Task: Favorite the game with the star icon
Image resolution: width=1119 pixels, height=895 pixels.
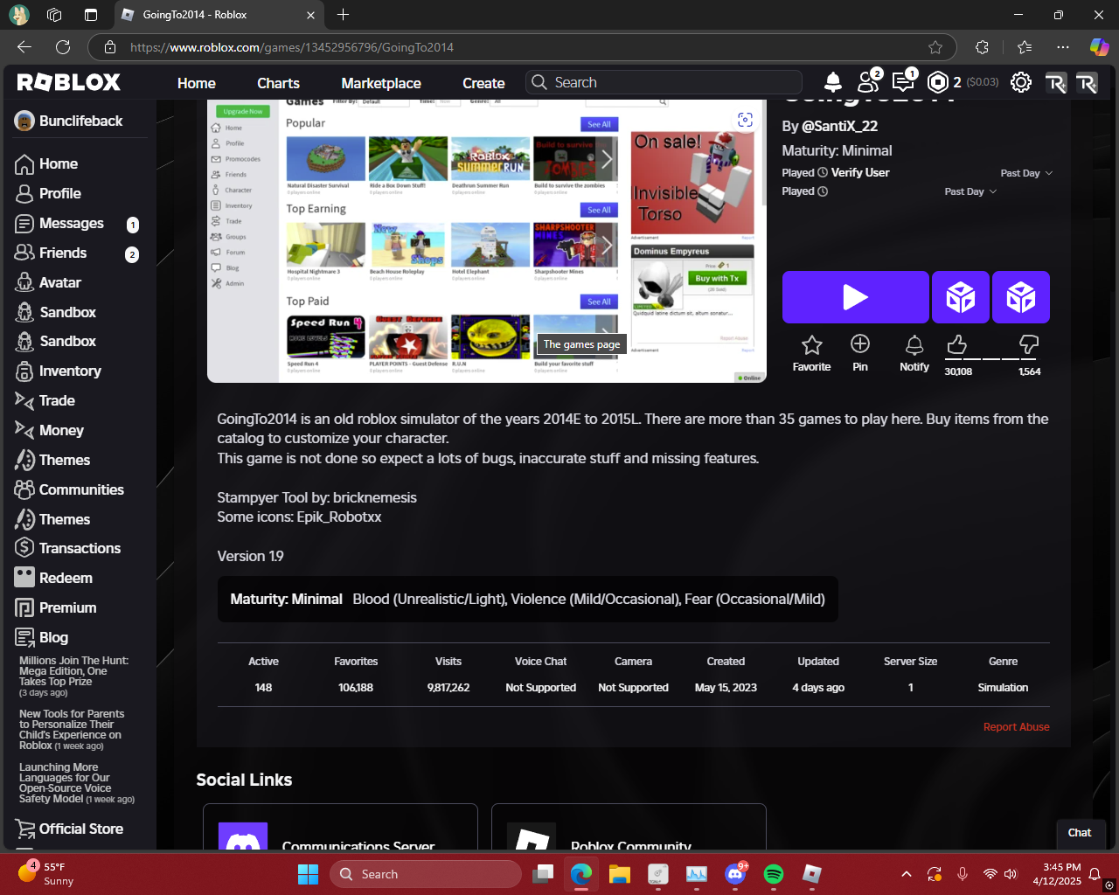Action: (x=811, y=353)
